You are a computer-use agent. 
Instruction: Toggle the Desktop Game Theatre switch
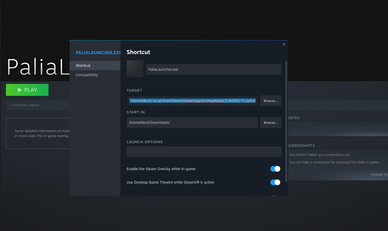[x=275, y=182]
